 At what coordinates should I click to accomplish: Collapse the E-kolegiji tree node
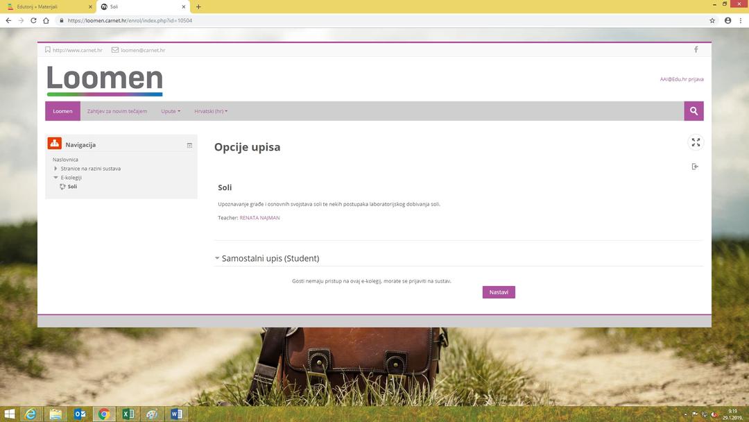[56, 178]
